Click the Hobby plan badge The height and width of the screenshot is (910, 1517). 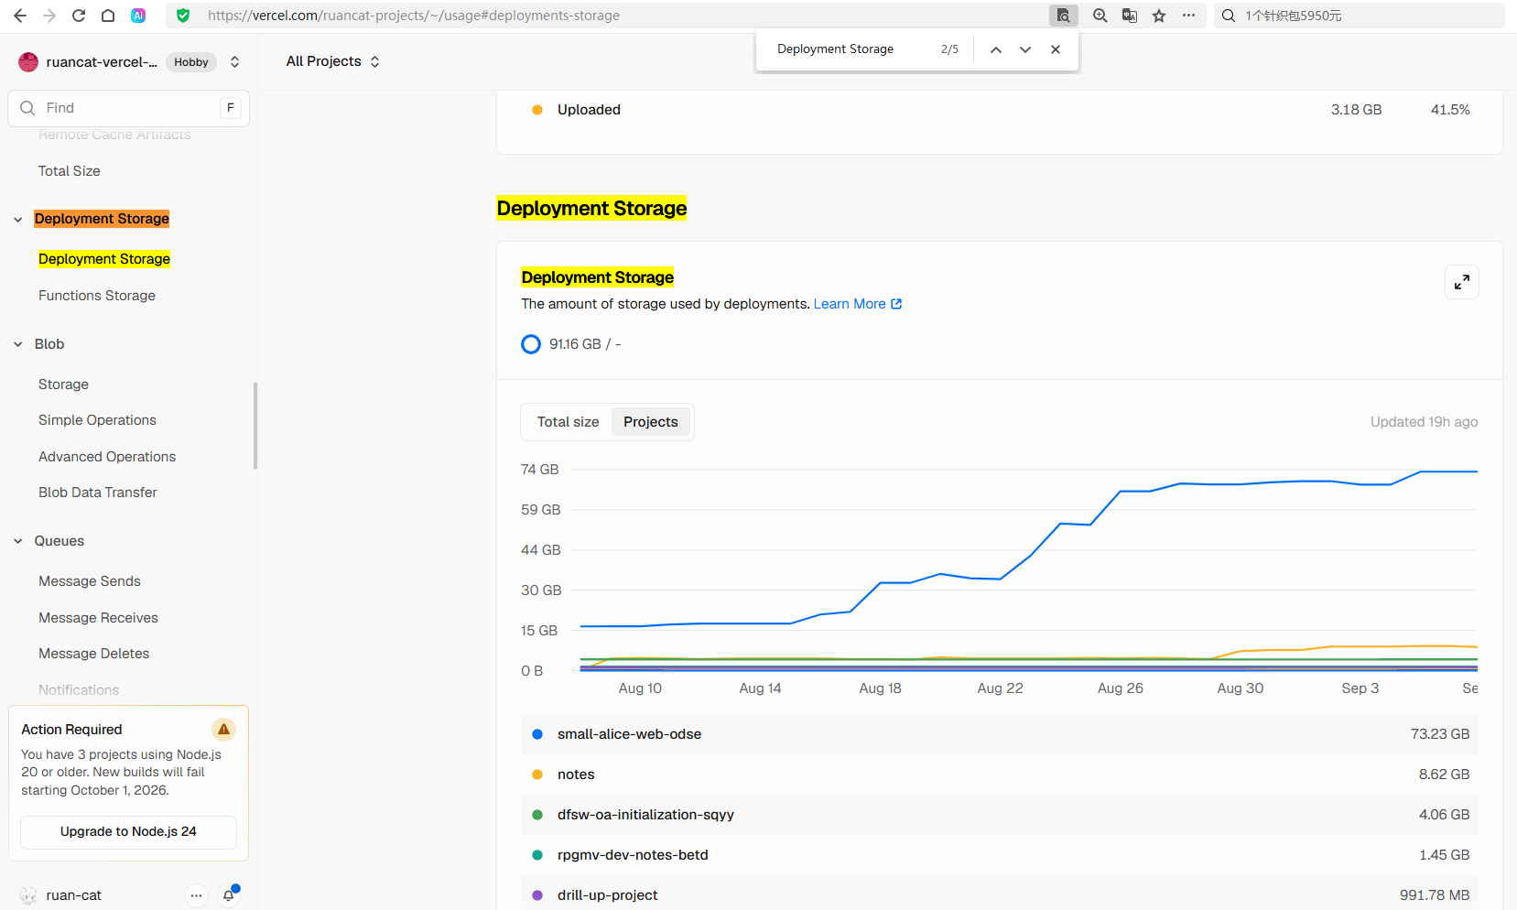point(191,62)
